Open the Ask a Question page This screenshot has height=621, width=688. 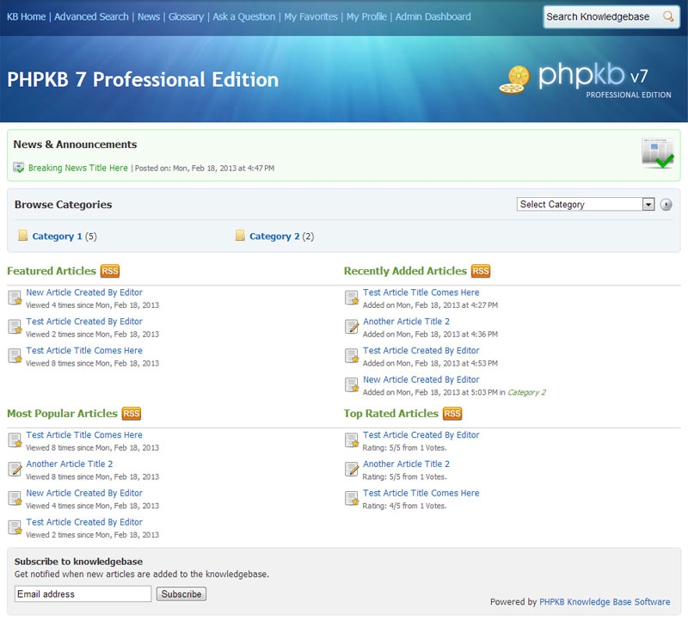243,16
